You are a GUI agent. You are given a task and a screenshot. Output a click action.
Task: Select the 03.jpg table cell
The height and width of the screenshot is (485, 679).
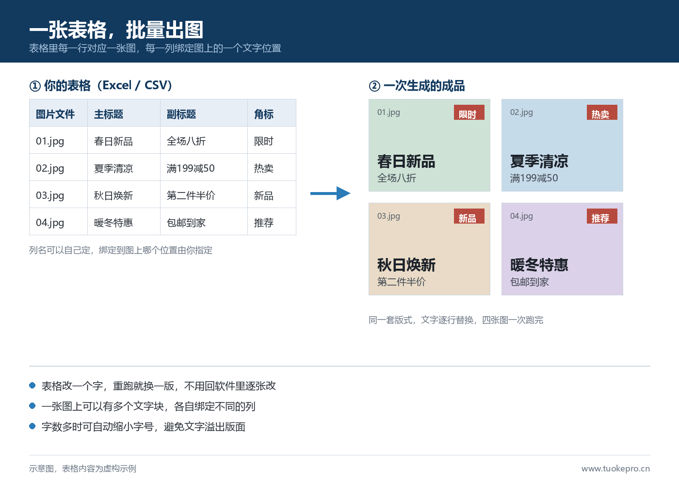[59, 194]
